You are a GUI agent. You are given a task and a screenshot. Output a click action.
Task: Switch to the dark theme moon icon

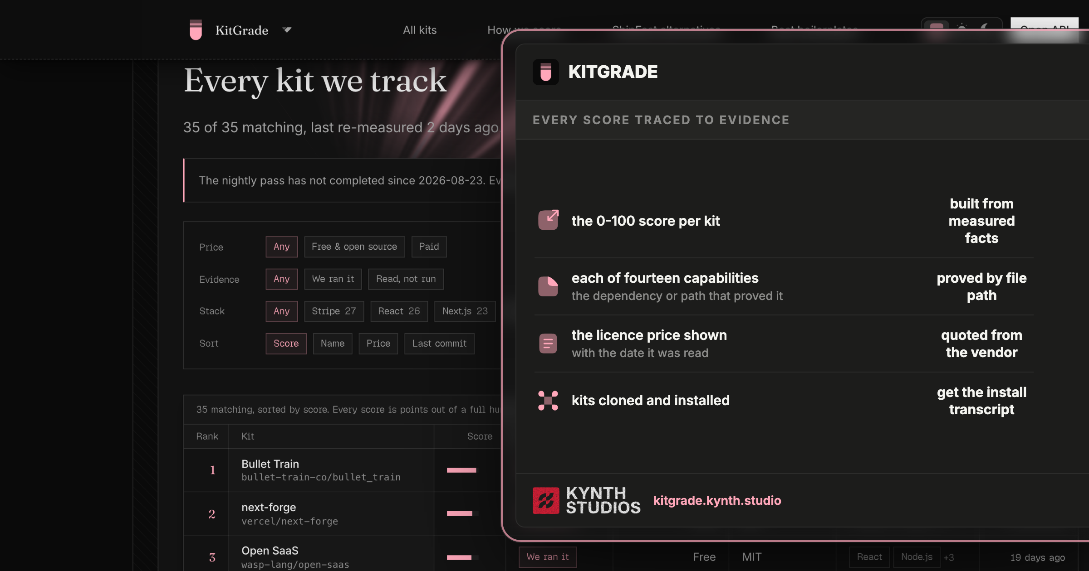pos(985,28)
